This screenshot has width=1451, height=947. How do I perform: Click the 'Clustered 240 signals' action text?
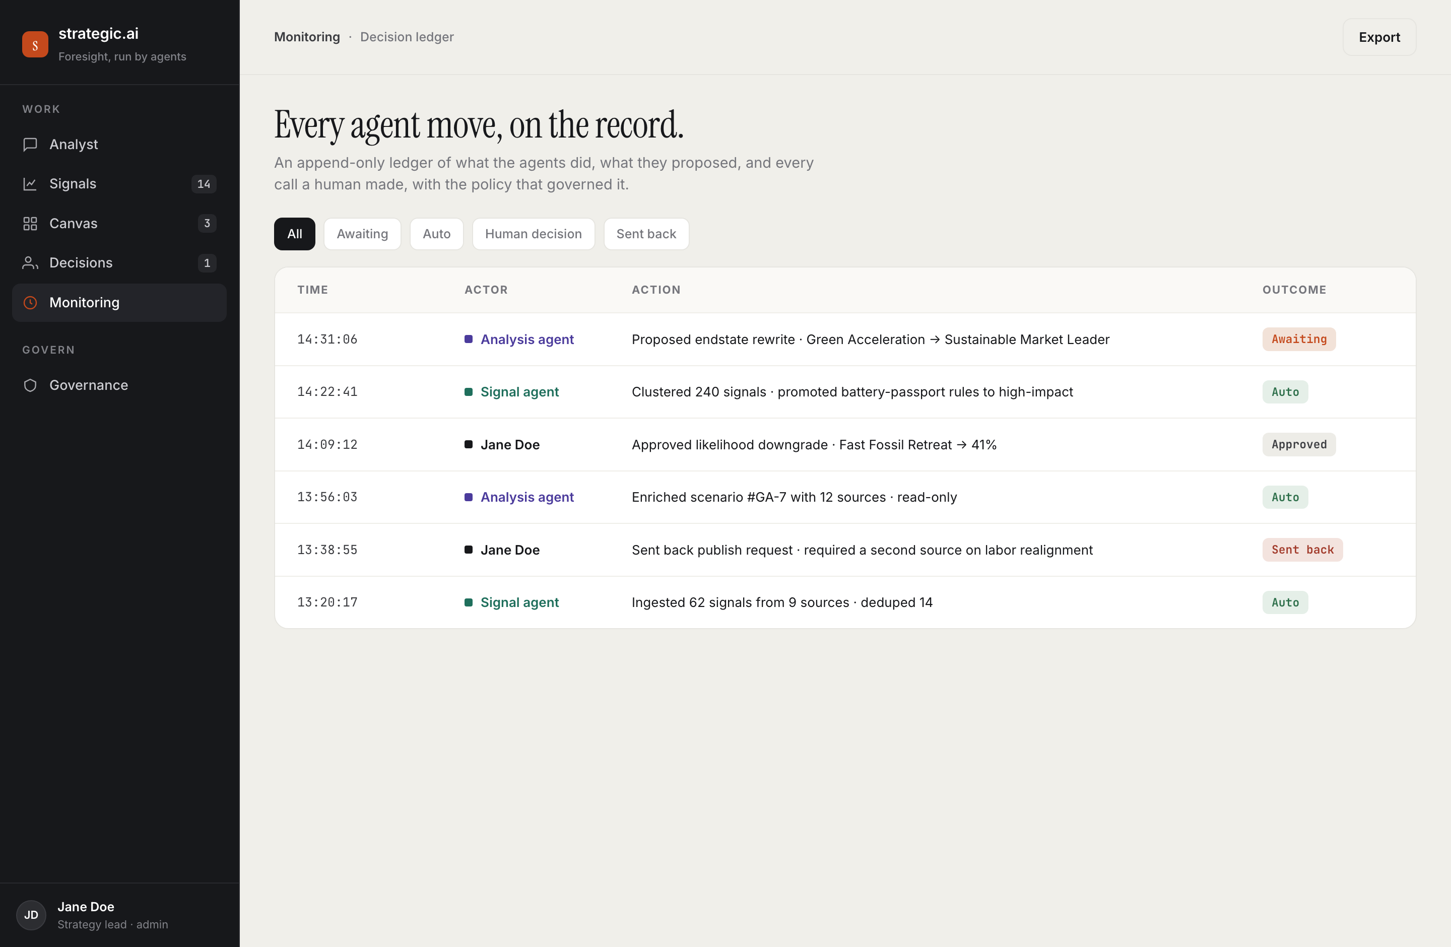852,392
